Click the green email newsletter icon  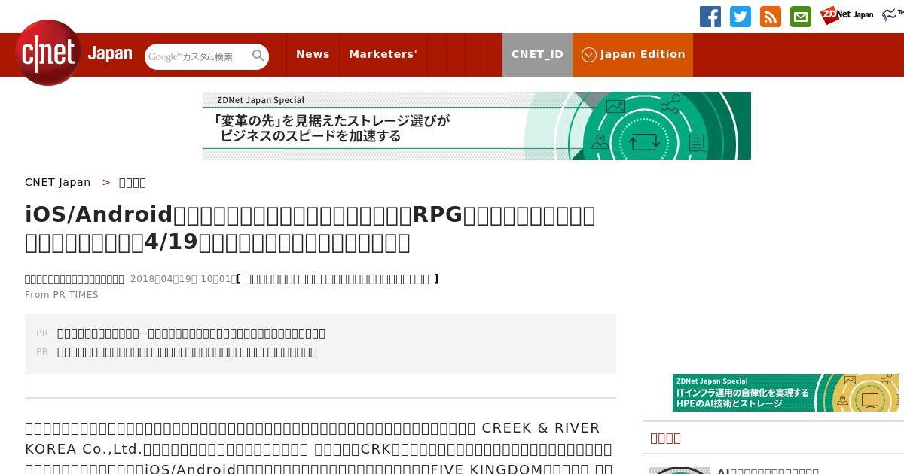[x=801, y=17]
